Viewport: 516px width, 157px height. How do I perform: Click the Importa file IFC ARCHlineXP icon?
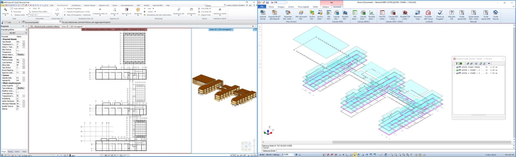(274, 13)
